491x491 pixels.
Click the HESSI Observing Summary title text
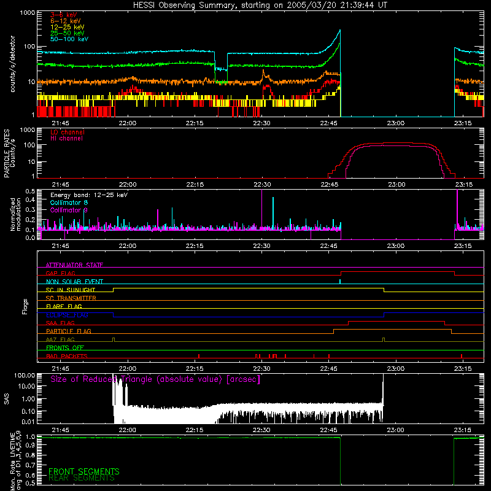tap(260, 5)
